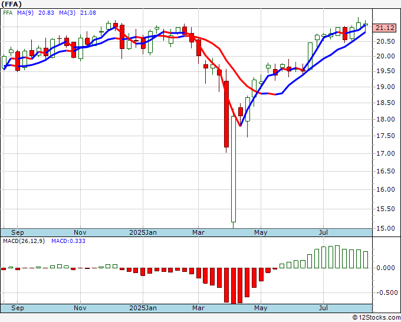401x322 pixels.
Task: Click the 20.50 price axis label
Action: click(386, 42)
